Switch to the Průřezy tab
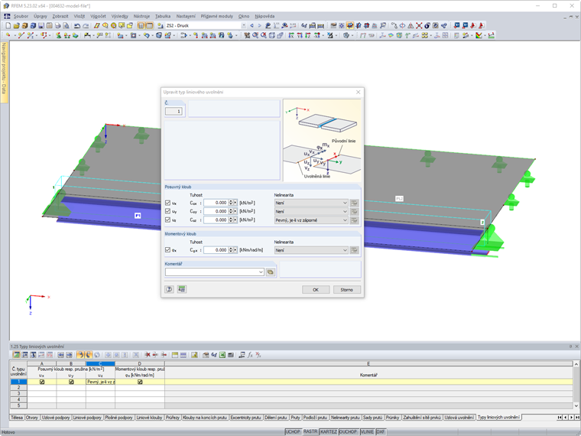 click(172, 418)
